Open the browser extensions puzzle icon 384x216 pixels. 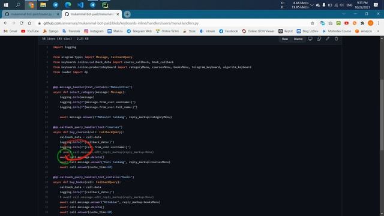[x=362, y=23]
